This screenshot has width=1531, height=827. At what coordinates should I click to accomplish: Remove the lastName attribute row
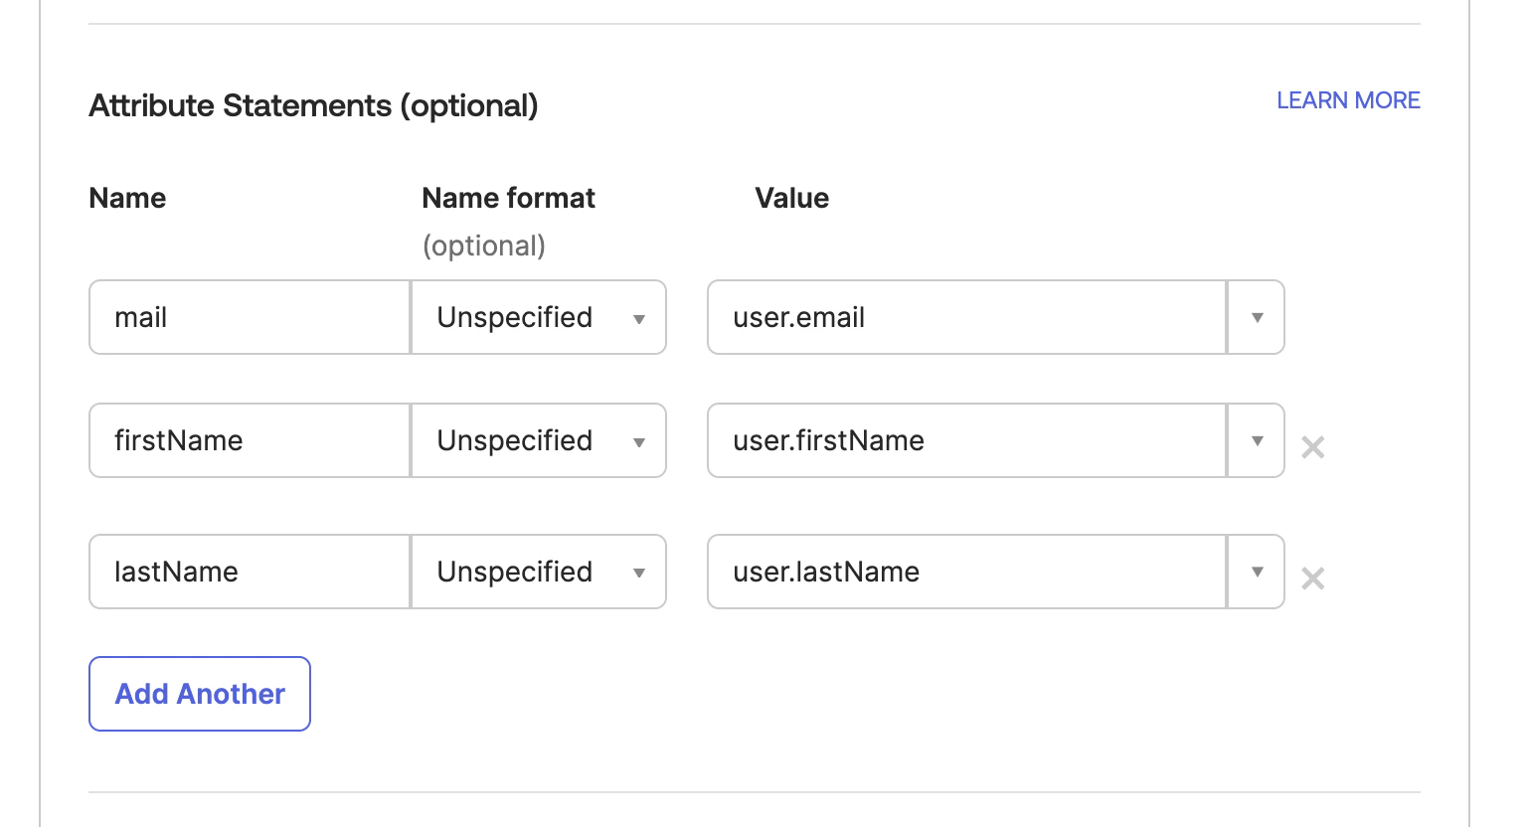click(x=1312, y=579)
